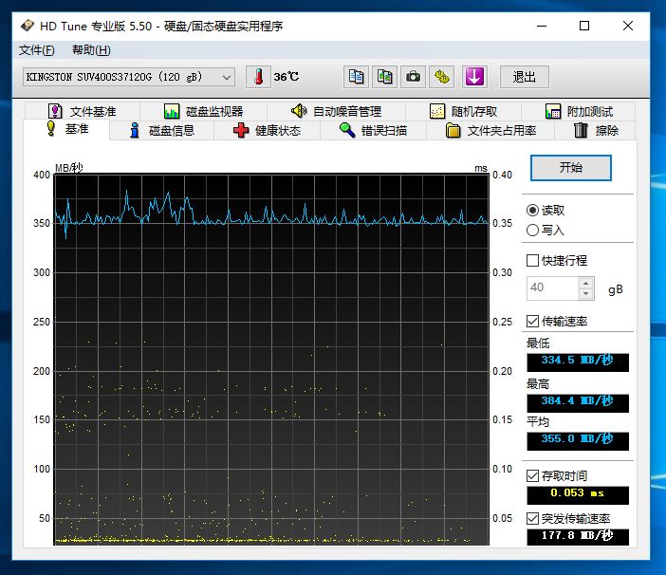Open the 健康状态 health tab
666x575 pixels.
267,131
